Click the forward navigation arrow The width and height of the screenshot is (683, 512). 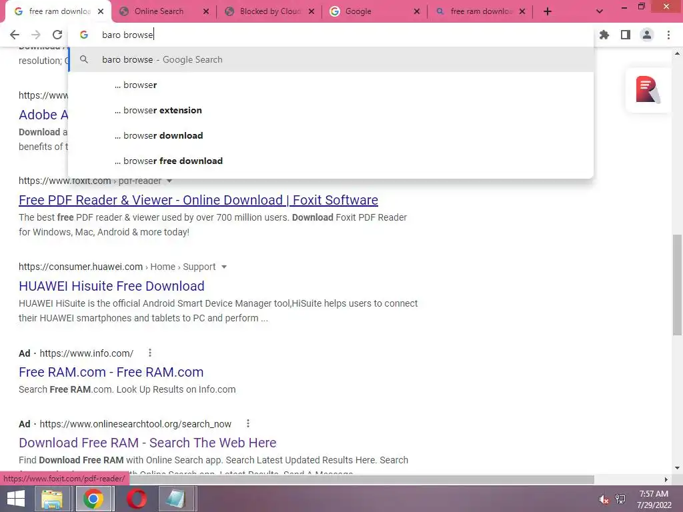[x=36, y=35]
